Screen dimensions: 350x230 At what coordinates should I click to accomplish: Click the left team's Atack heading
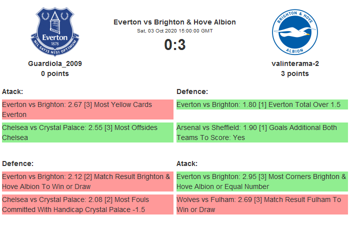(12, 91)
